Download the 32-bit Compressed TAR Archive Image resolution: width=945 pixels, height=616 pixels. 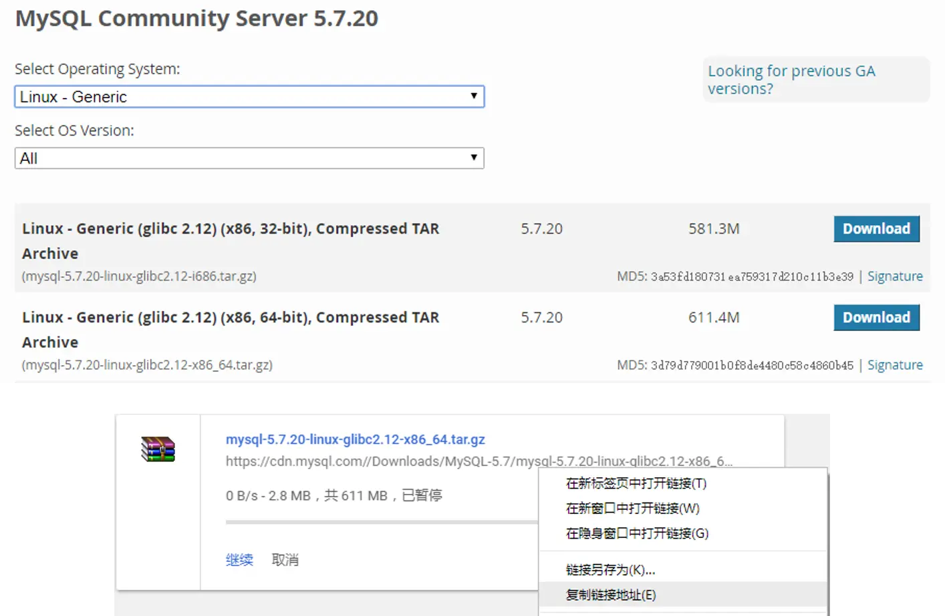click(876, 229)
